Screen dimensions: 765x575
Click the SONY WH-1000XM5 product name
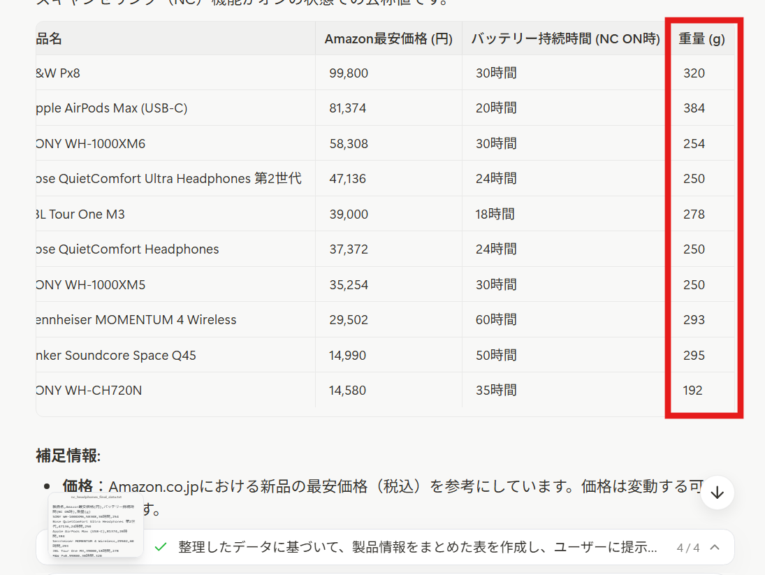[91, 285]
